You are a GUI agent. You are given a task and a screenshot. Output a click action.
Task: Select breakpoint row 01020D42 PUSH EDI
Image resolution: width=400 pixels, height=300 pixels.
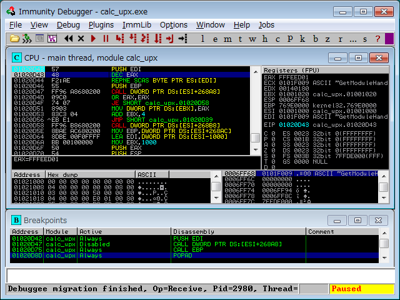(194, 239)
